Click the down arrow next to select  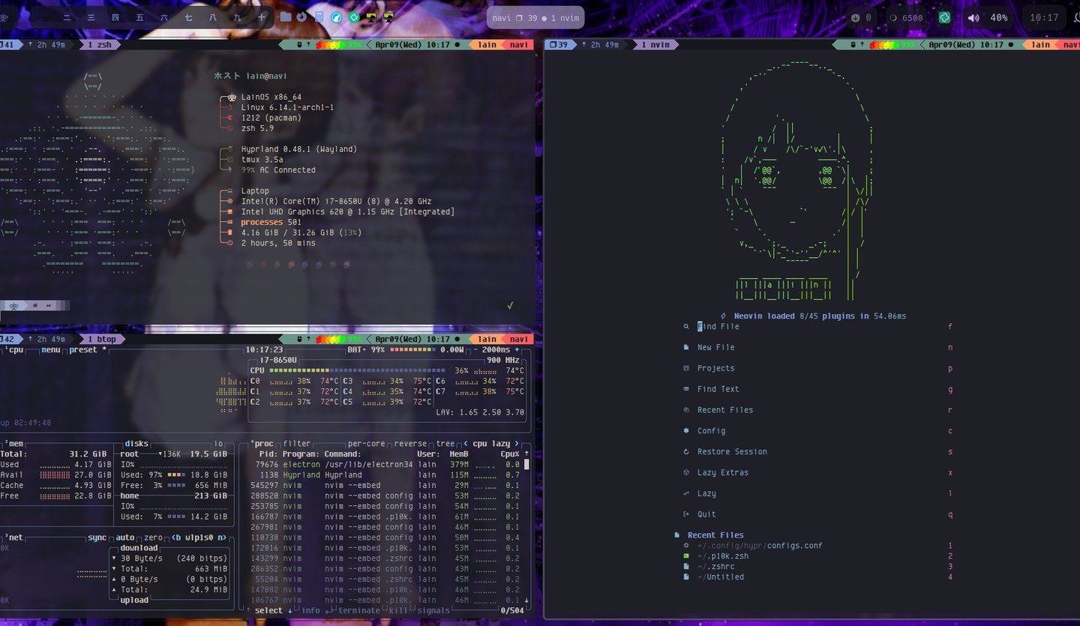click(x=289, y=610)
